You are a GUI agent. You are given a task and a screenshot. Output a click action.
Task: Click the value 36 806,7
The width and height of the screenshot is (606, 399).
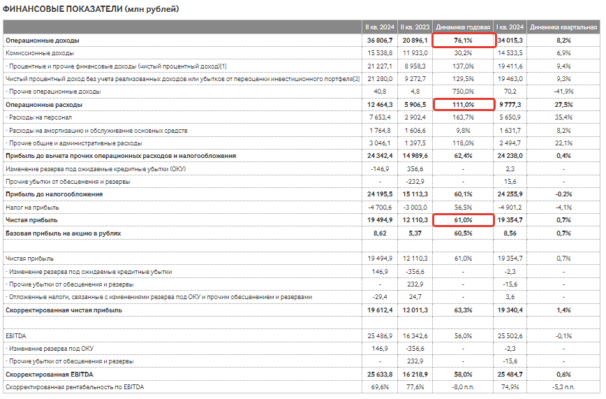(380, 41)
